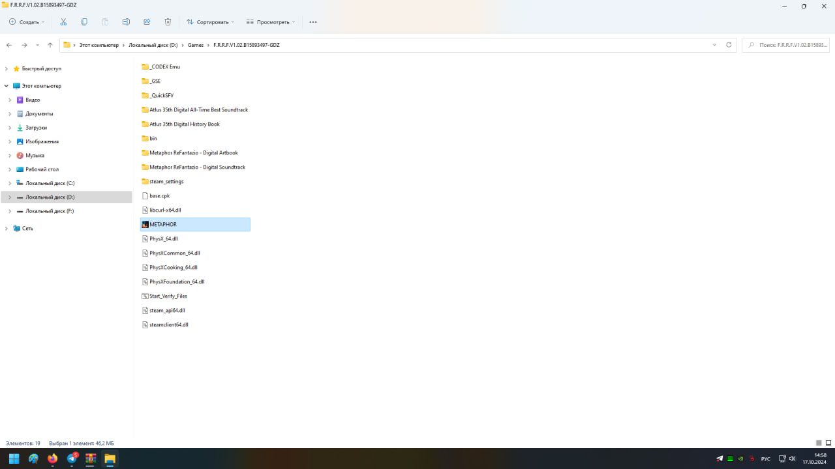Viewport: 835px width, 469px height.
Task: Open Изображения in the sidebar
Action: 42,141
